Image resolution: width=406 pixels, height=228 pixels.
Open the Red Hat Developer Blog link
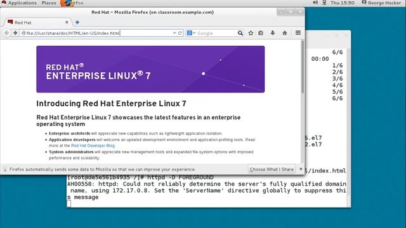[93, 146]
